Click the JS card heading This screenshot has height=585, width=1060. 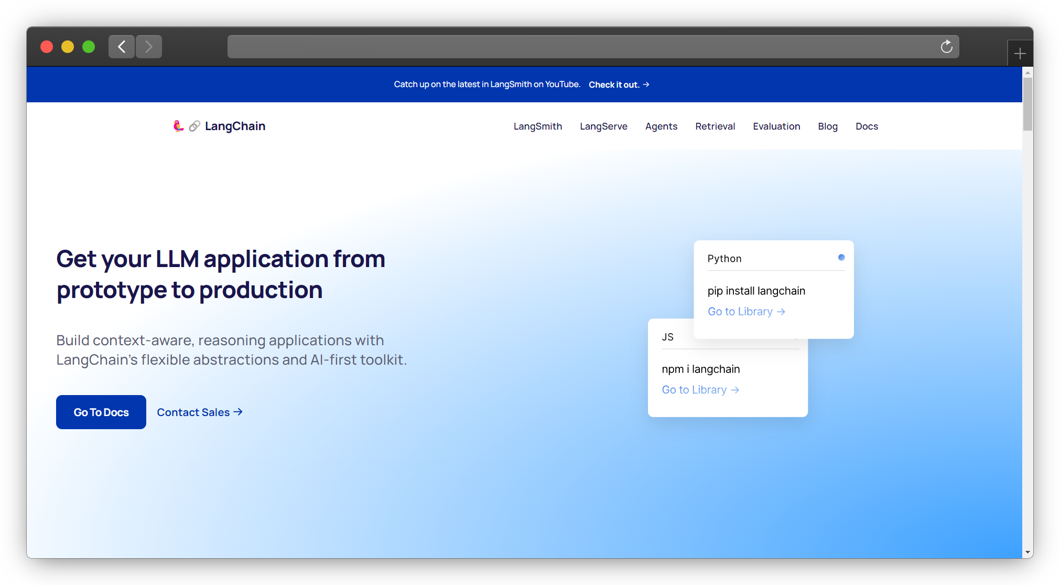coord(667,337)
